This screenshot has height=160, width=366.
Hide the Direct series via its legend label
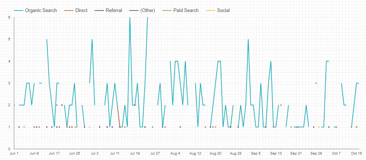tap(81, 10)
